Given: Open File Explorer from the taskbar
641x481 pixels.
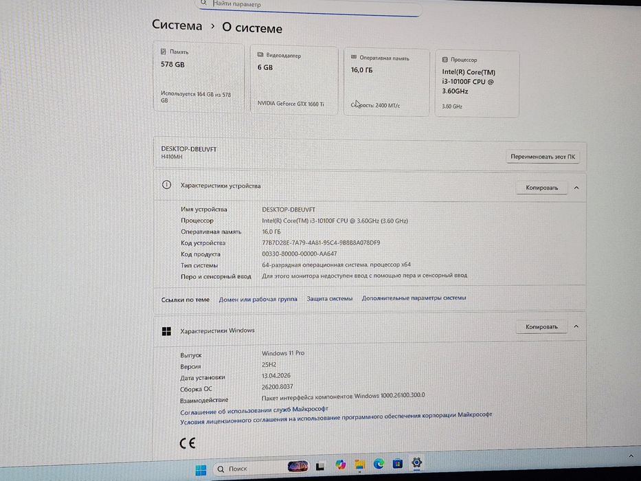Looking at the screenshot, I should coord(360,465).
